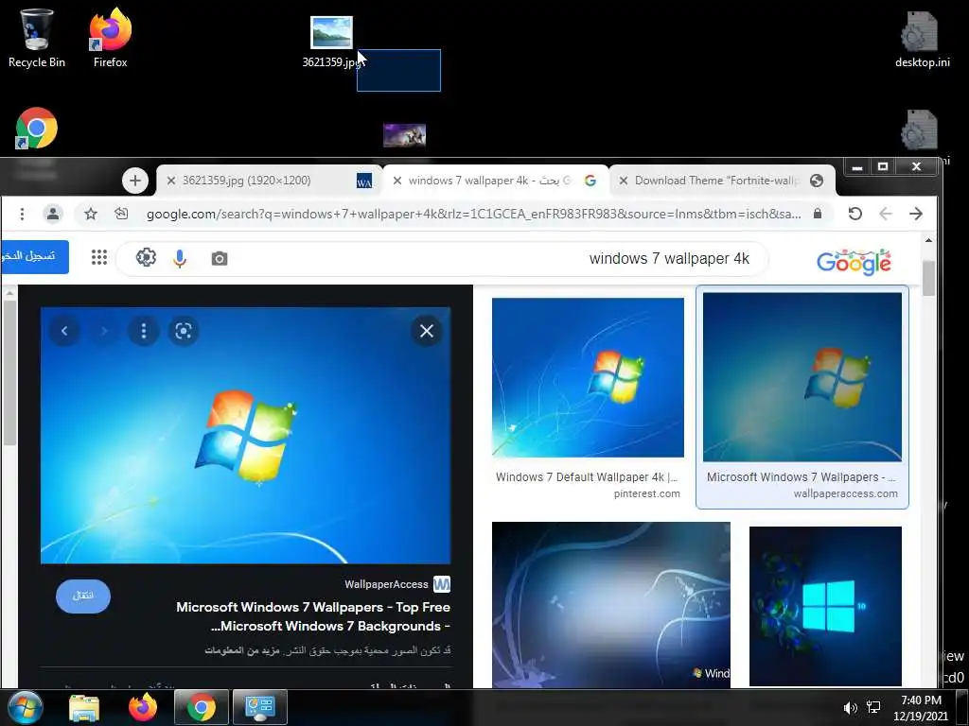Screen dimensions: 969x726
Task: Open Google Chrome desktop shortcut
Action: (37, 129)
